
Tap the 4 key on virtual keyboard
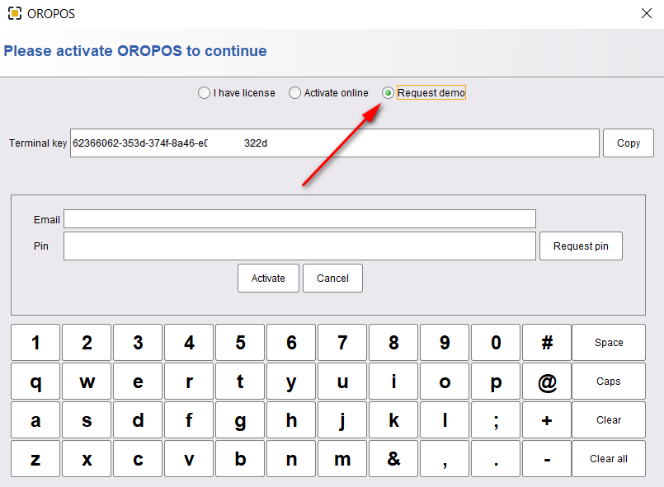(189, 342)
